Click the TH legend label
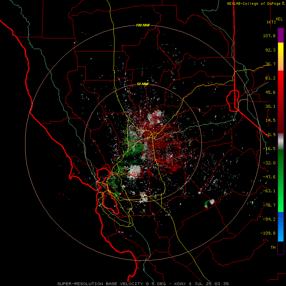The height and width of the screenshot is (286, 286). [x=273, y=248]
